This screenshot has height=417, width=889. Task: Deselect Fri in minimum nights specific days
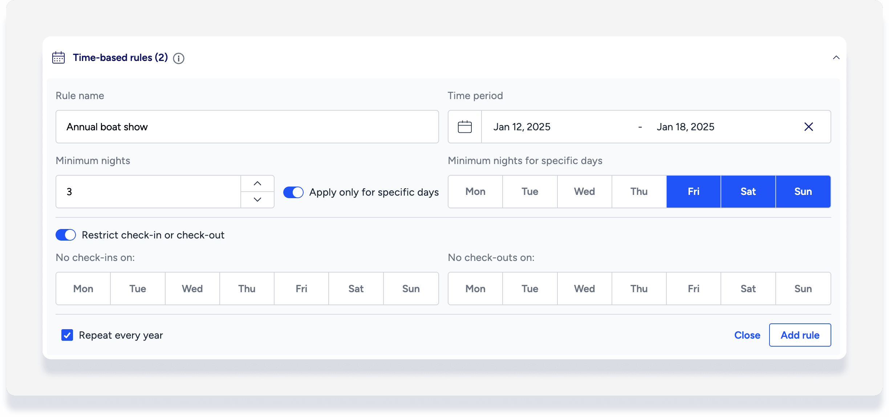[x=693, y=192]
